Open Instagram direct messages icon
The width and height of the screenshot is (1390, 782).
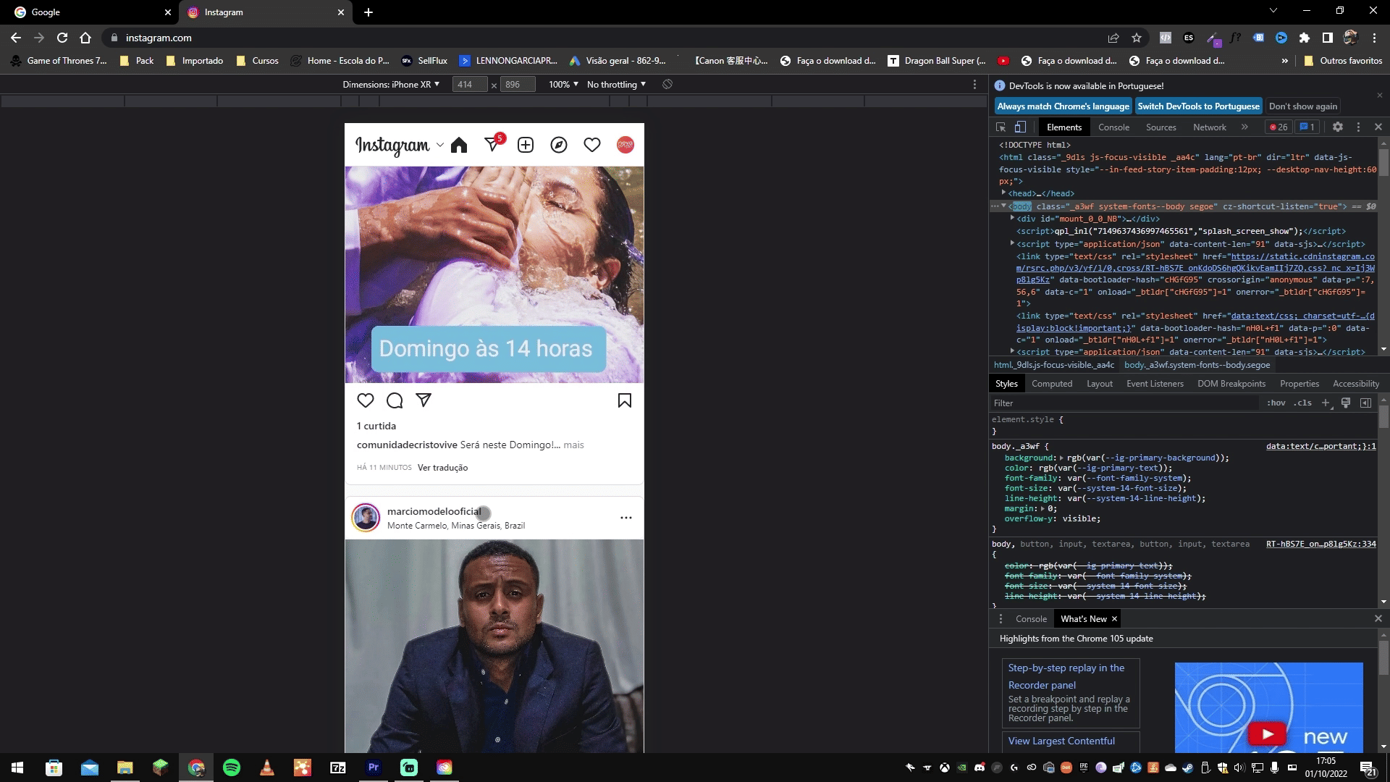click(x=492, y=144)
